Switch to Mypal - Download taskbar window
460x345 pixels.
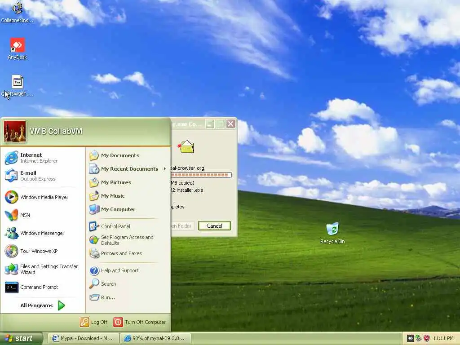click(x=83, y=339)
